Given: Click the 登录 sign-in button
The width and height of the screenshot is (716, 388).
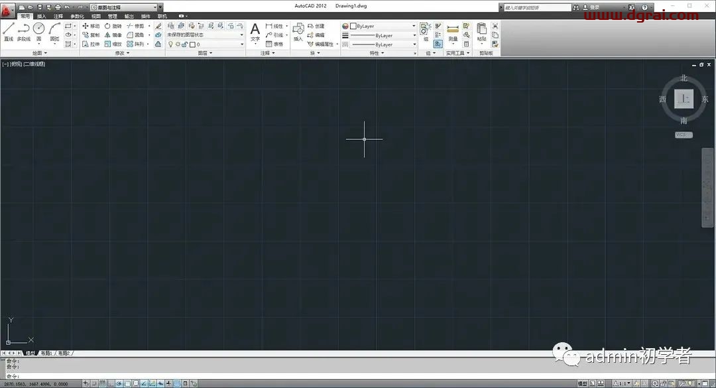Looking at the screenshot, I should 594,7.
